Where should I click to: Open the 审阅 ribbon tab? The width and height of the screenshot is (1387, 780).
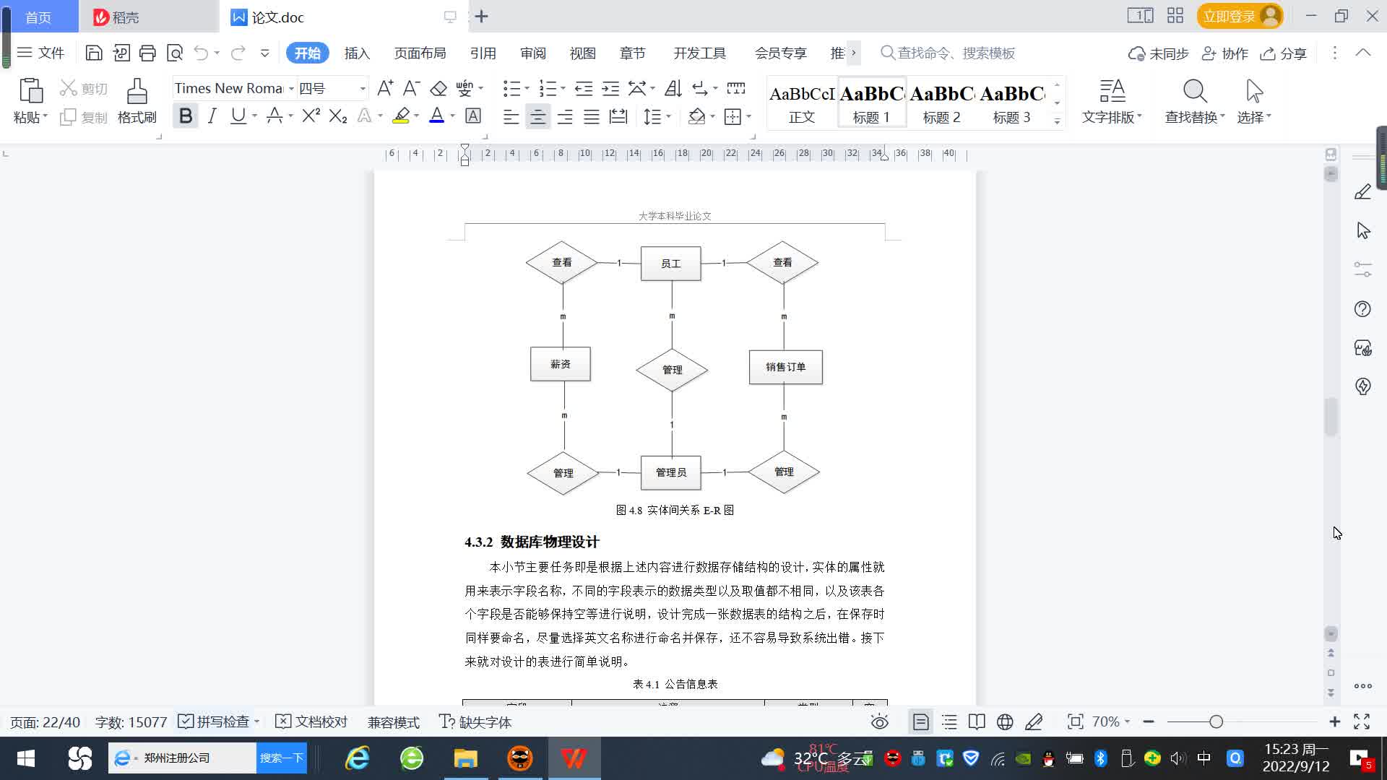pos(533,53)
